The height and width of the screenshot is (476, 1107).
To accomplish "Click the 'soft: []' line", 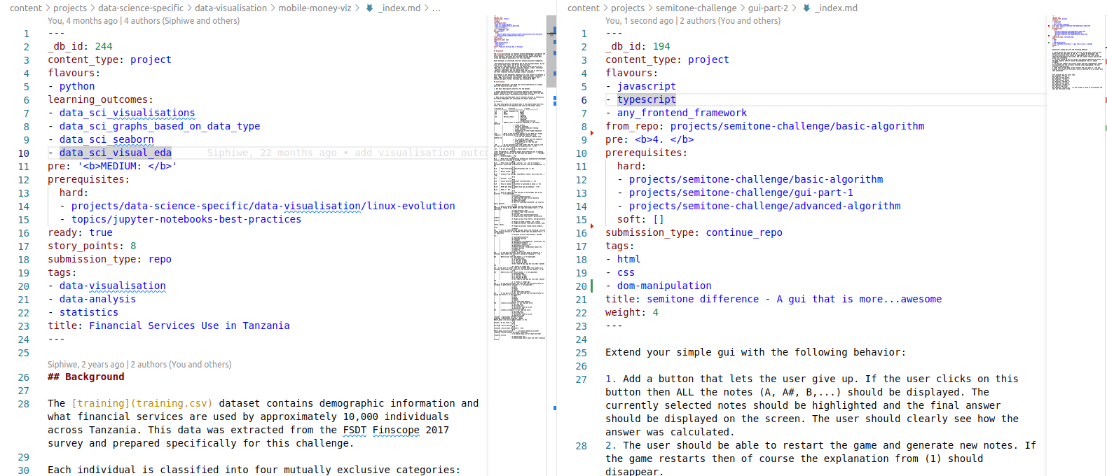I will (640, 219).
